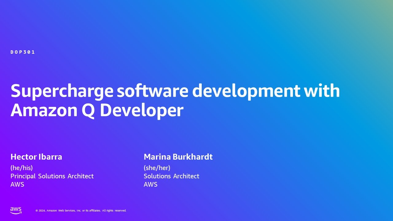Screen dimensions: 393x221
Task: Click the '(he/his)' pronoun text
Action: point(21,168)
